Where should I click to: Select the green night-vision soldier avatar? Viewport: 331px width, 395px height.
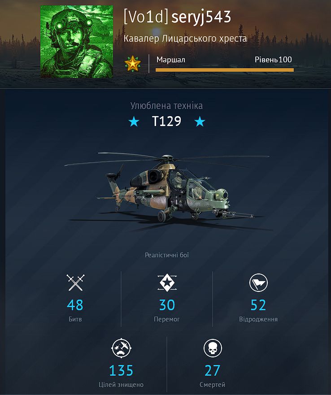(x=77, y=42)
